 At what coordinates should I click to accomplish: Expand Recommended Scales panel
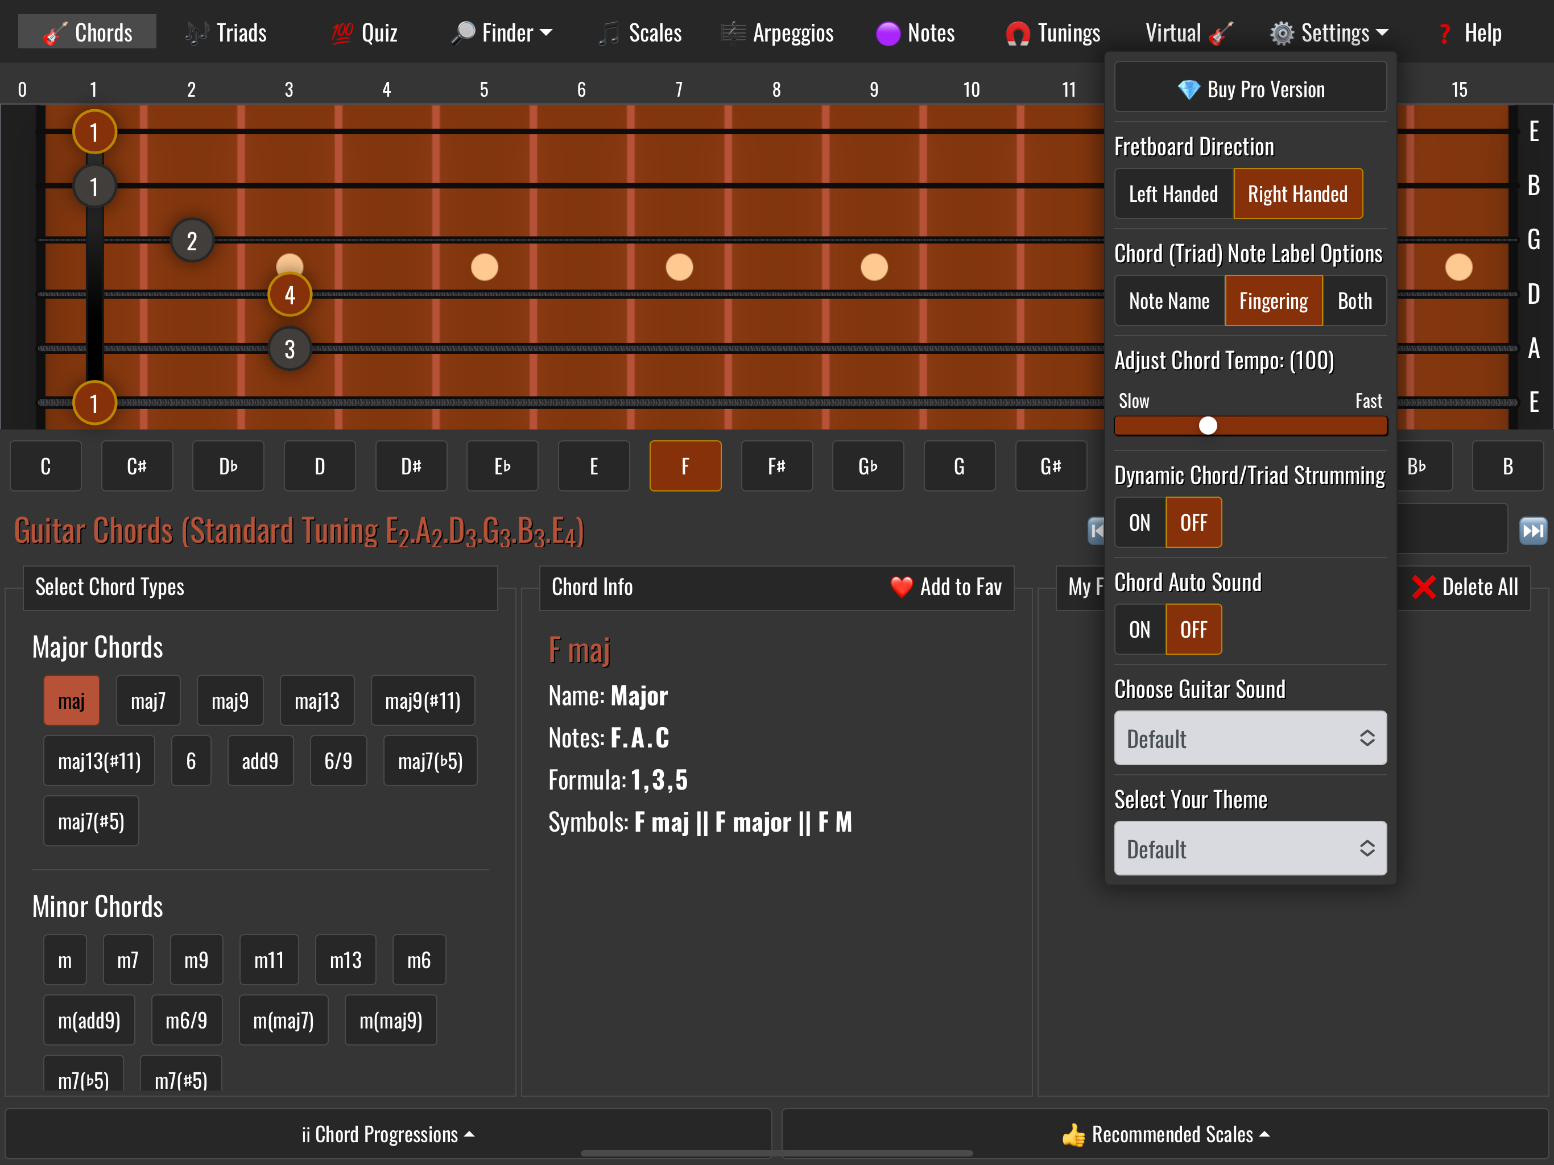(x=1165, y=1134)
